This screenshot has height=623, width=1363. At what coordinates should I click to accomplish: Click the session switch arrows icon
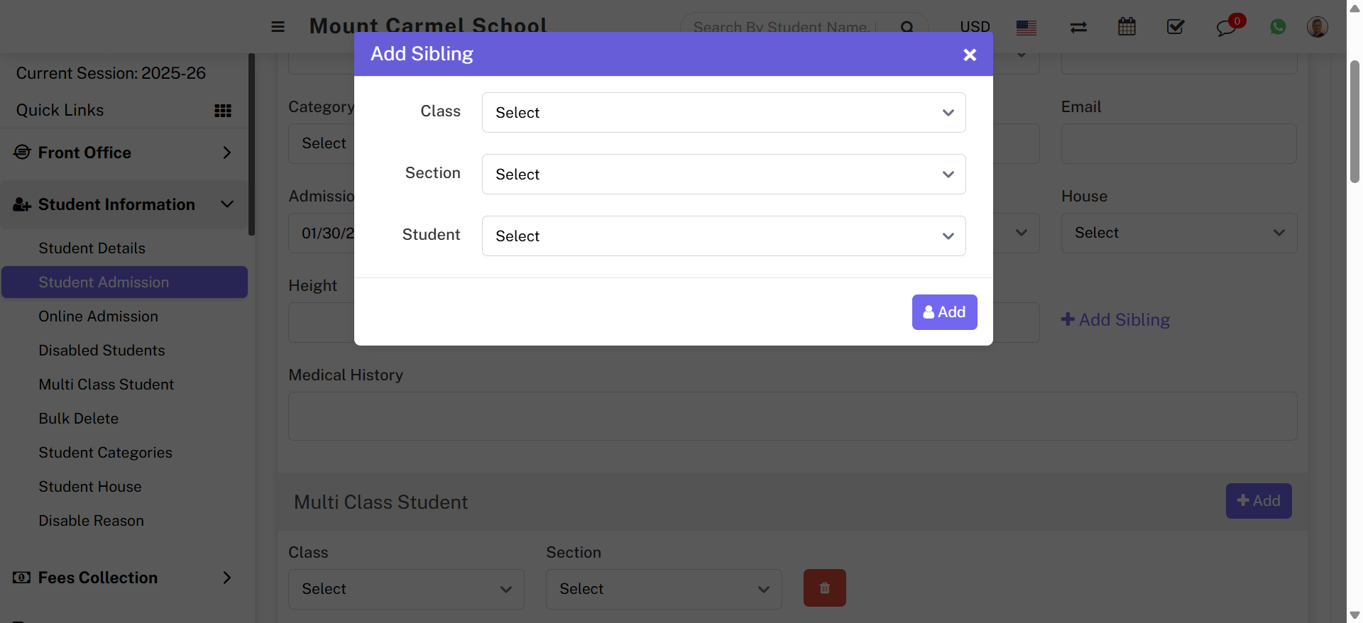tap(1078, 27)
